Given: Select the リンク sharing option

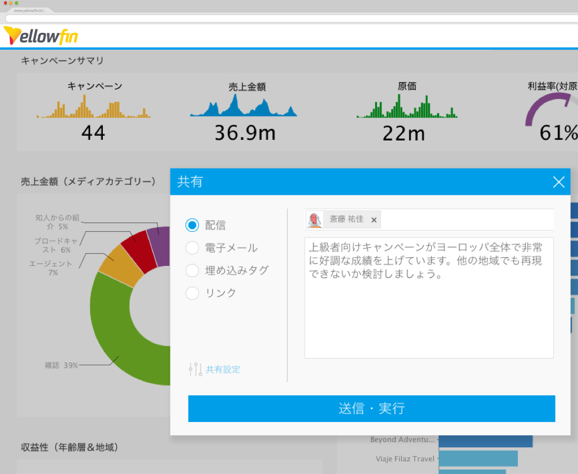Looking at the screenshot, I should (192, 293).
